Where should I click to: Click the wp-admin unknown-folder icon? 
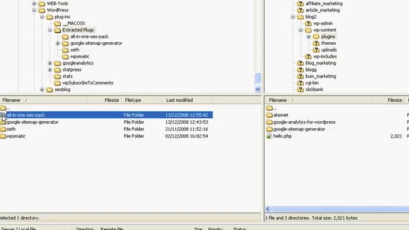click(x=308, y=24)
